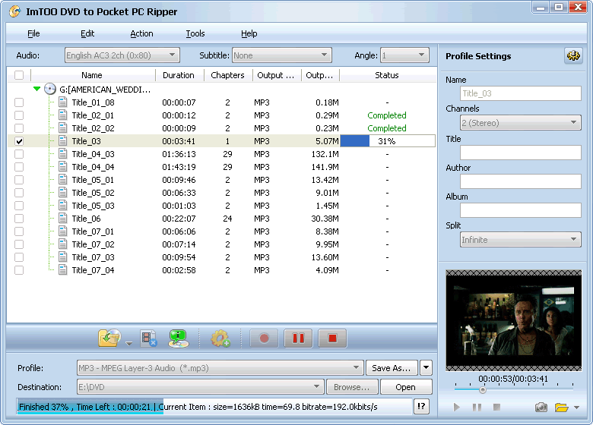Click the preview playback position slider
The height and width of the screenshot is (425, 593).
point(482,390)
